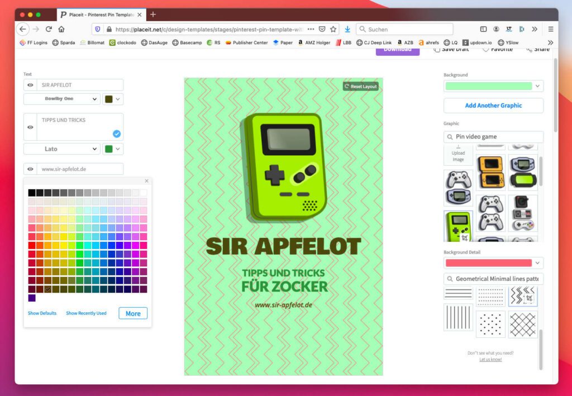Image resolution: width=572 pixels, height=396 pixels.
Task: Open the Basecamp bookmark in the bookmarks bar
Action: coord(190,42)
